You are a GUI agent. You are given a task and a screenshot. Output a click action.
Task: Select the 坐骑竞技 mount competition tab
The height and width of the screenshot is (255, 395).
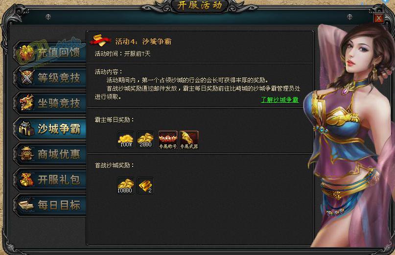[x=50, y=103]
